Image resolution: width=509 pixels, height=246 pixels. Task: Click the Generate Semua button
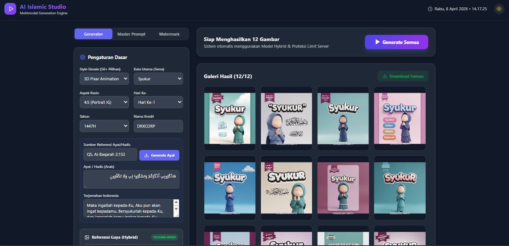397,42
